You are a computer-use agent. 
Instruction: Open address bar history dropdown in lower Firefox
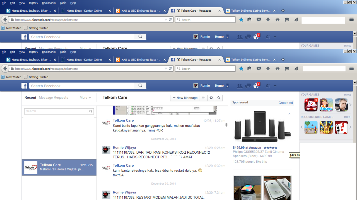coord(166,69)
